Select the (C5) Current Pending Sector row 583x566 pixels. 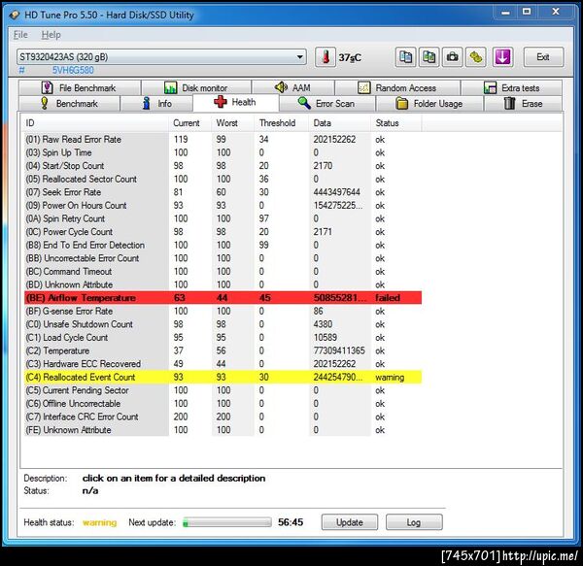(223, 390)
